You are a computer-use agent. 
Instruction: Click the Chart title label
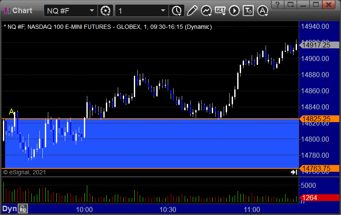click(x=22, y=11)
